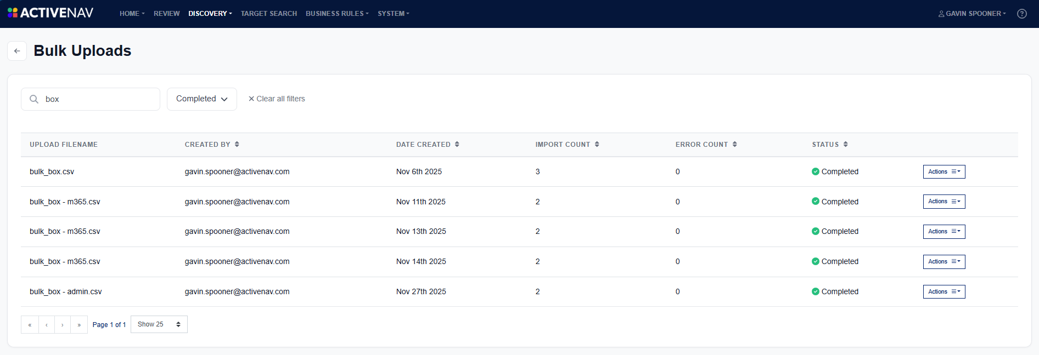Click 'Nov 13th 2025' date cell

click(x=421, y=231)
